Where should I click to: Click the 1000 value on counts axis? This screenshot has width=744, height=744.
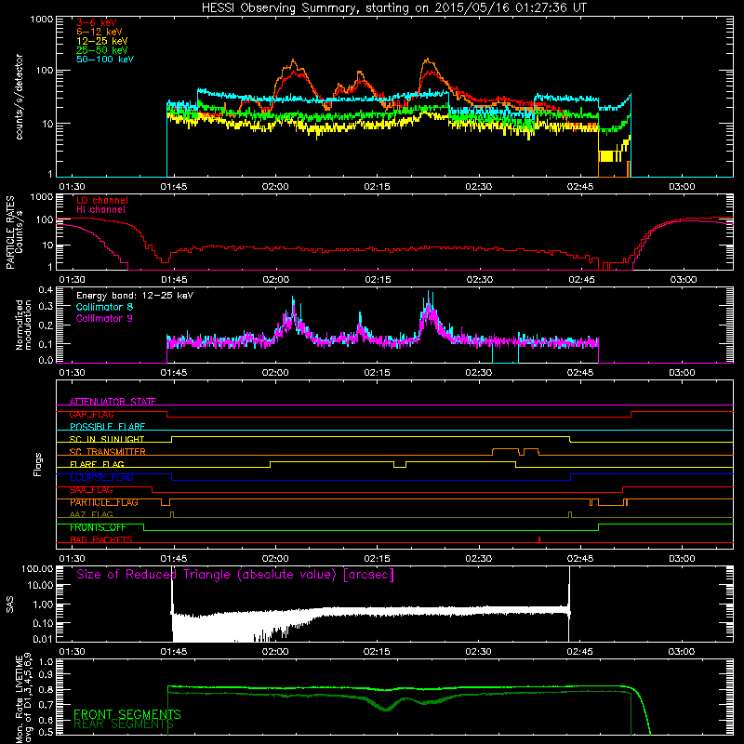tap(41, 20)
